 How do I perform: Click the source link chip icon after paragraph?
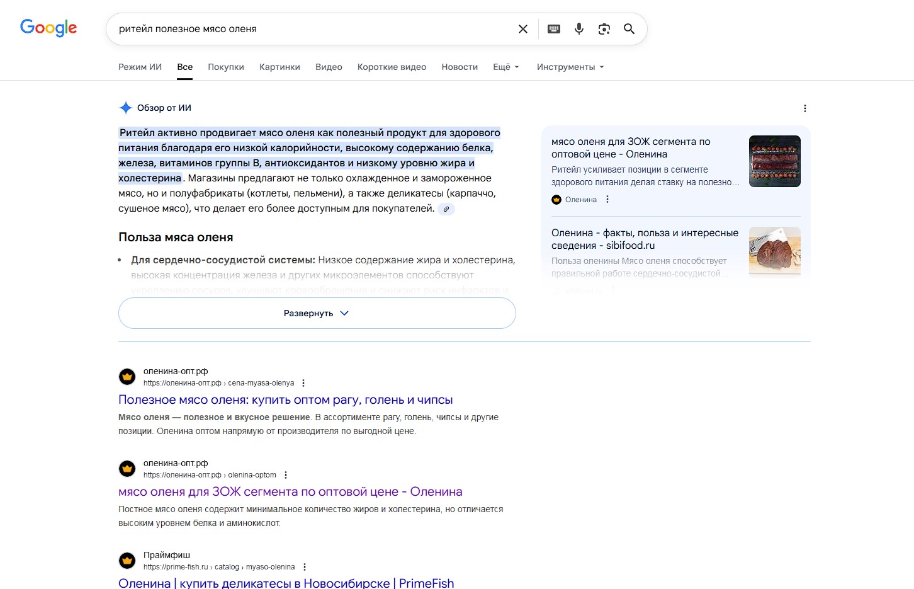click(446, 209)
